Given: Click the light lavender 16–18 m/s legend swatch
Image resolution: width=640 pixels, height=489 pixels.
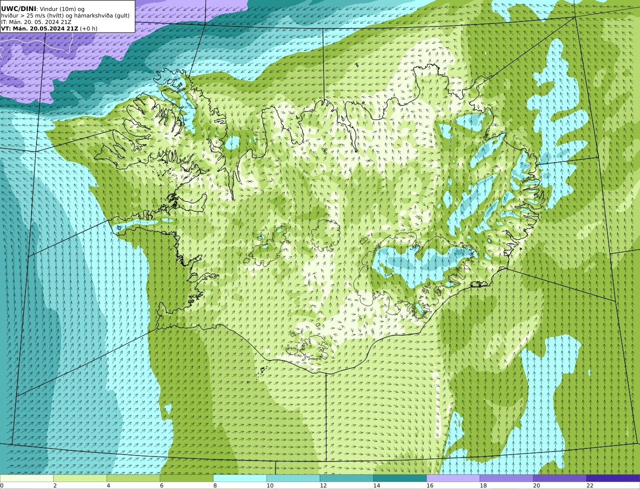Looking at the screenshot, I should click(453, 478).
